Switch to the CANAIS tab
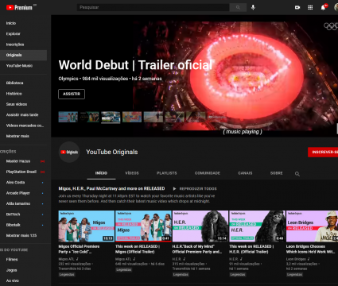Viewport: 338px width, 286px height. pos(245,173)
